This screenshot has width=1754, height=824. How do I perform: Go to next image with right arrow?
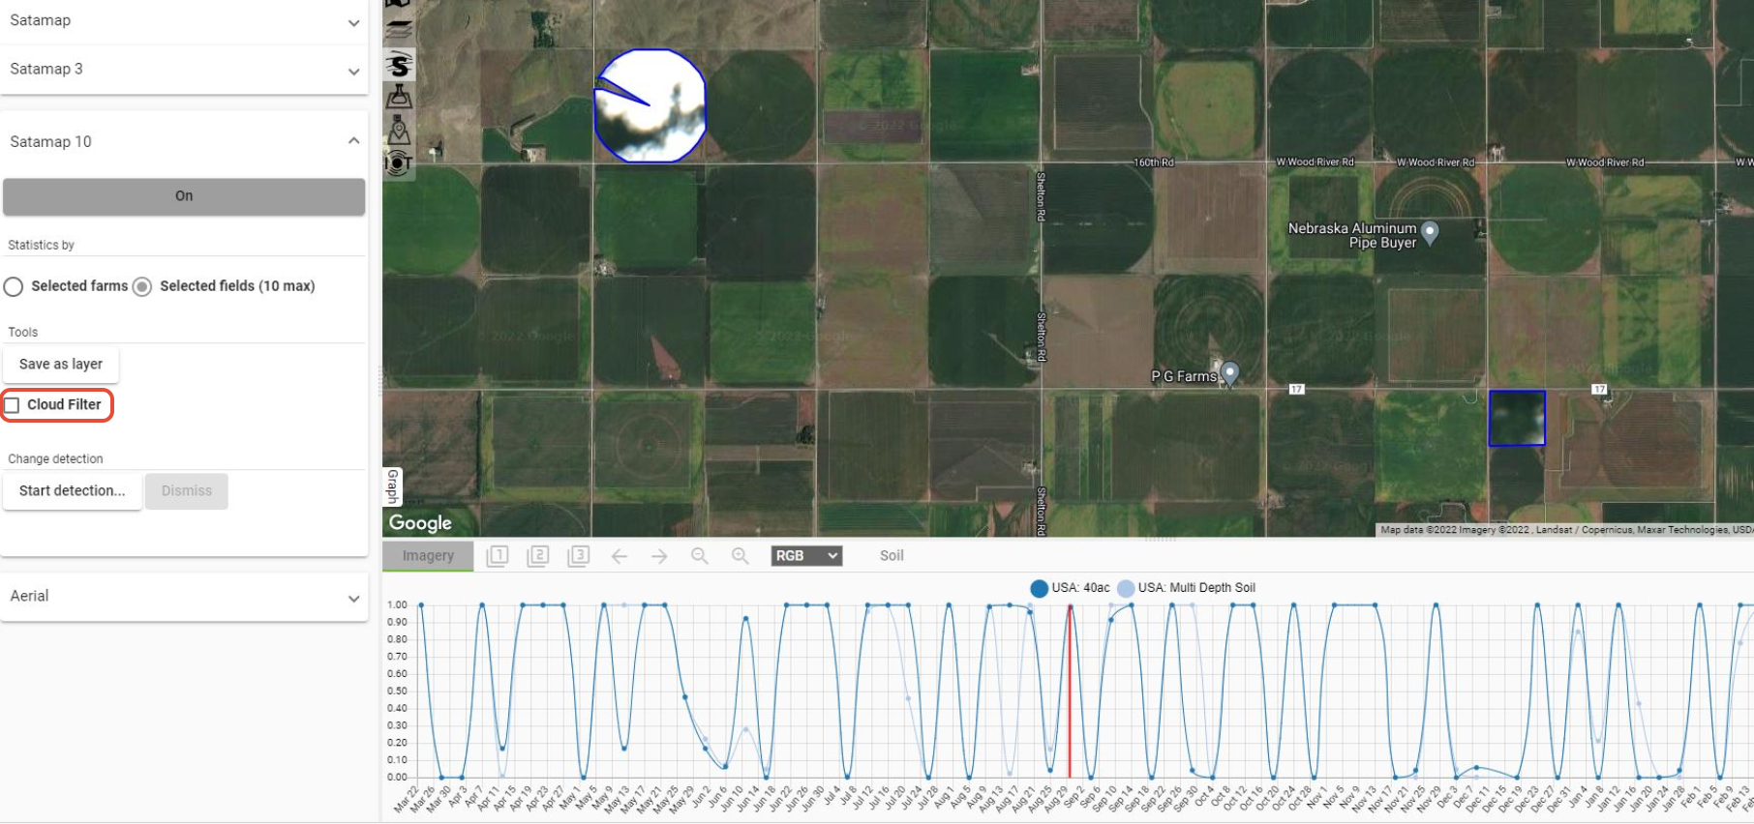pos(659,556)
